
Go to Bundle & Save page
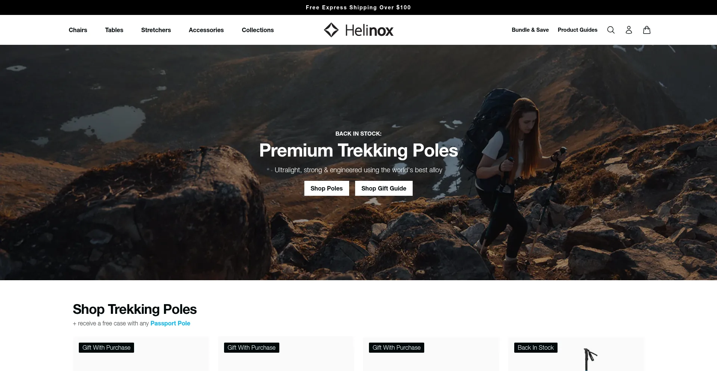(530, 30)
